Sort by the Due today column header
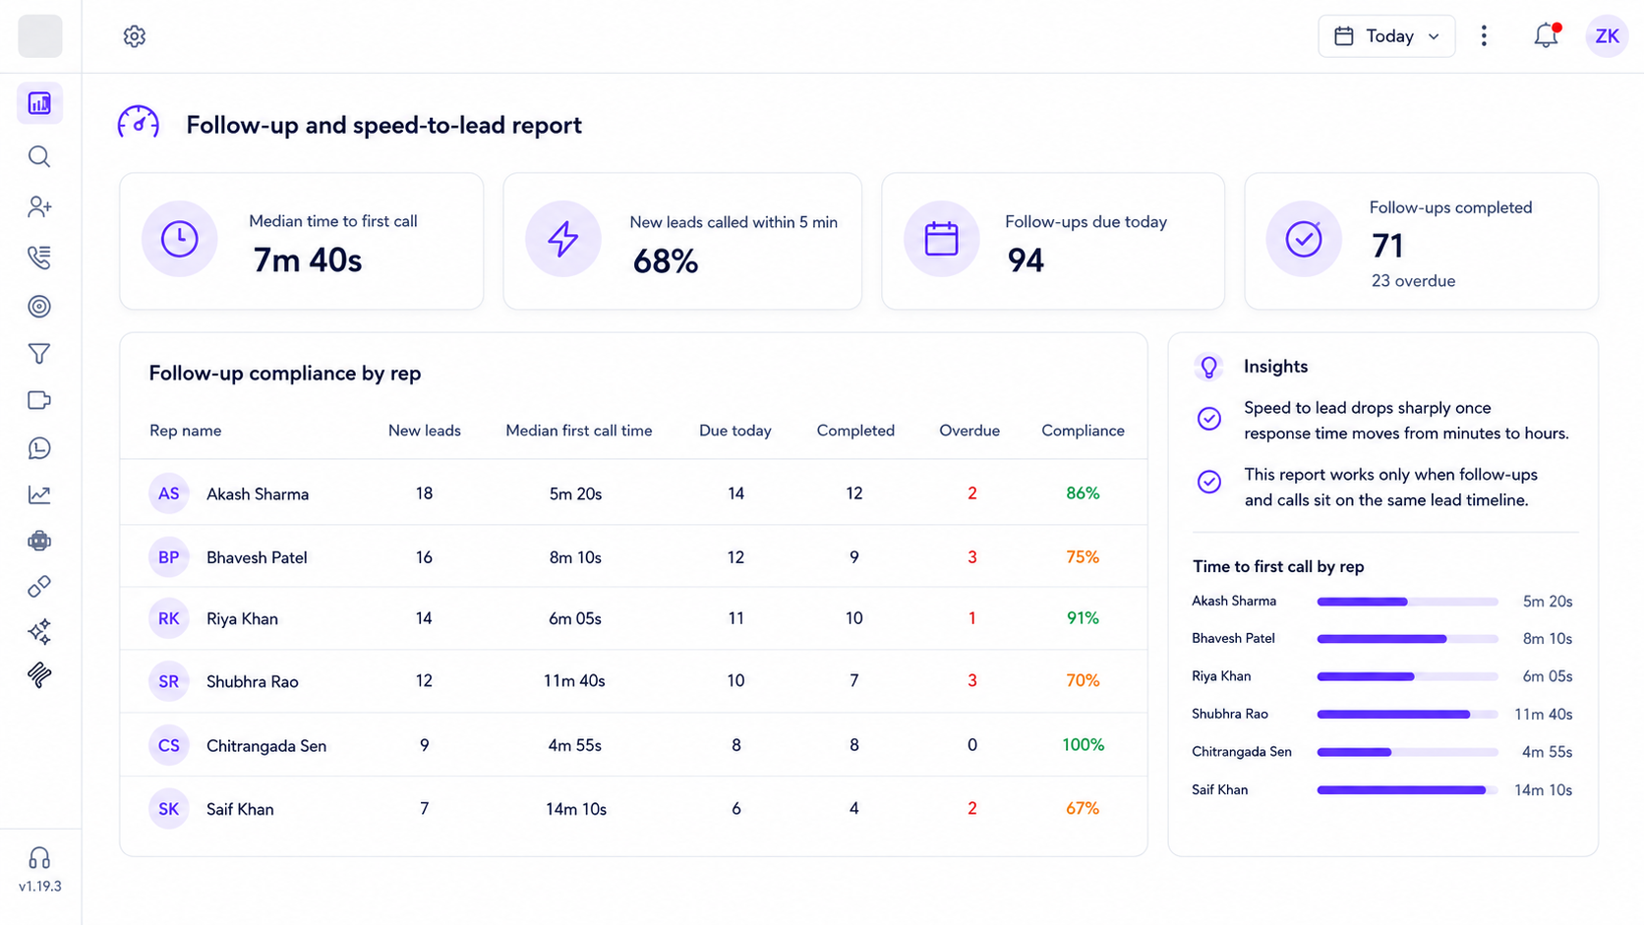 pyautogui.click(x=734, y=431)
